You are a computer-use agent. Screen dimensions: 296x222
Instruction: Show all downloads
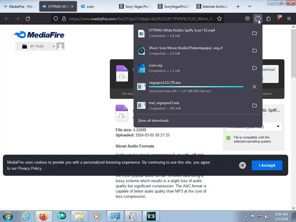coord(153,121)
